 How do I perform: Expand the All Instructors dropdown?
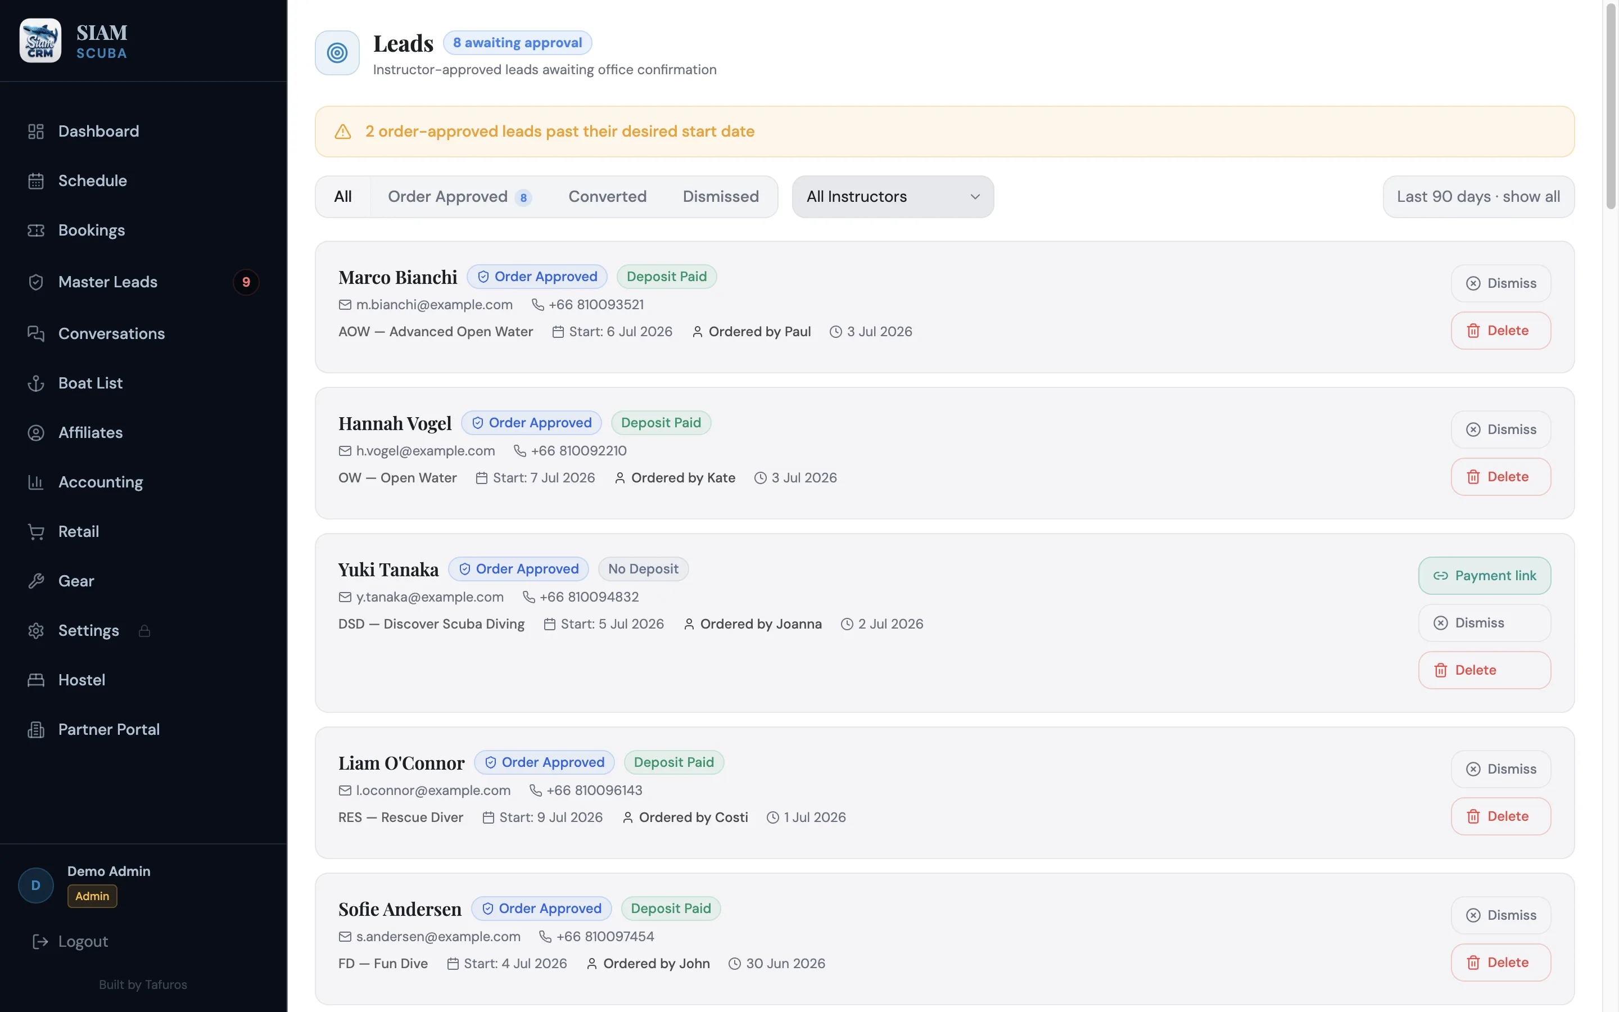893,197
